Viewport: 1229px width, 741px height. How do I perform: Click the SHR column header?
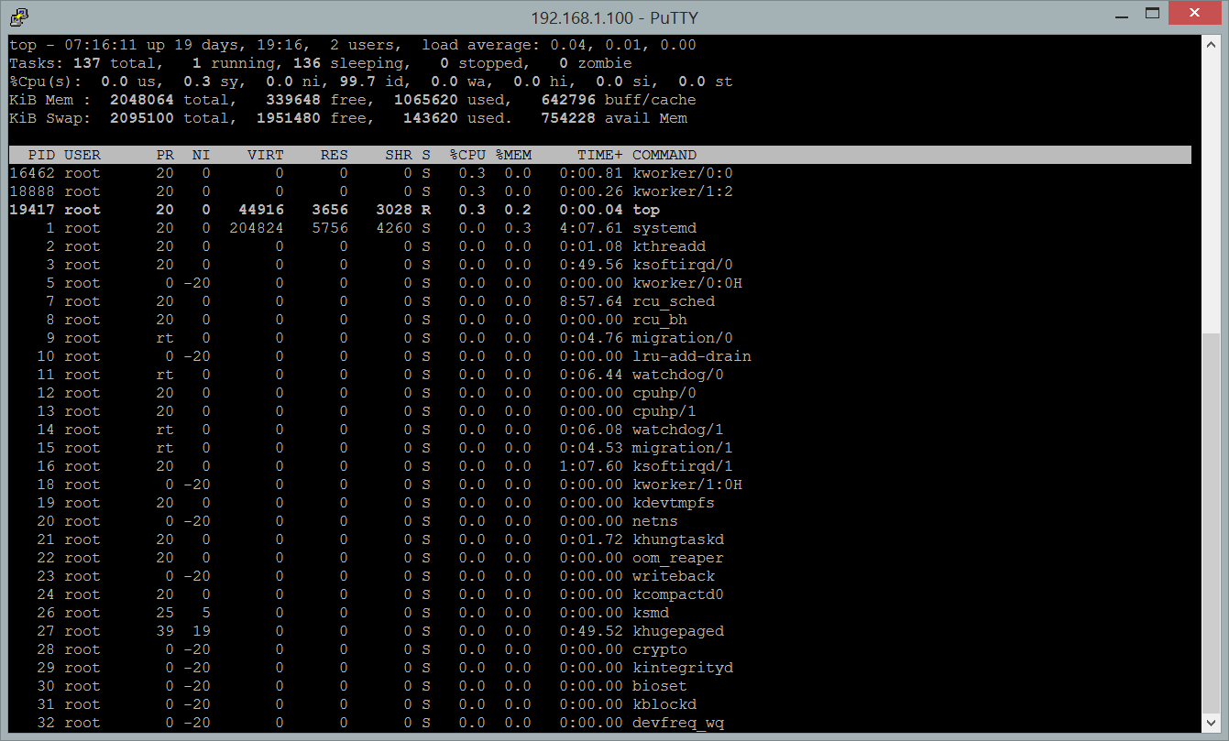pyautogui.click(x=399, y=155)
